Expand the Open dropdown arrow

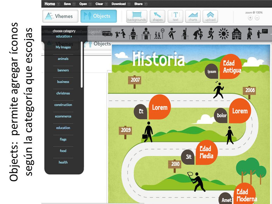90,4
